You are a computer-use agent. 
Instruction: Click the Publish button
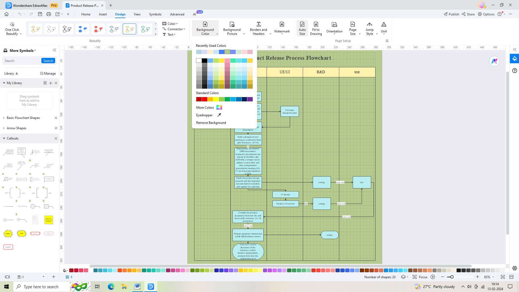click(x=451, y=14)
